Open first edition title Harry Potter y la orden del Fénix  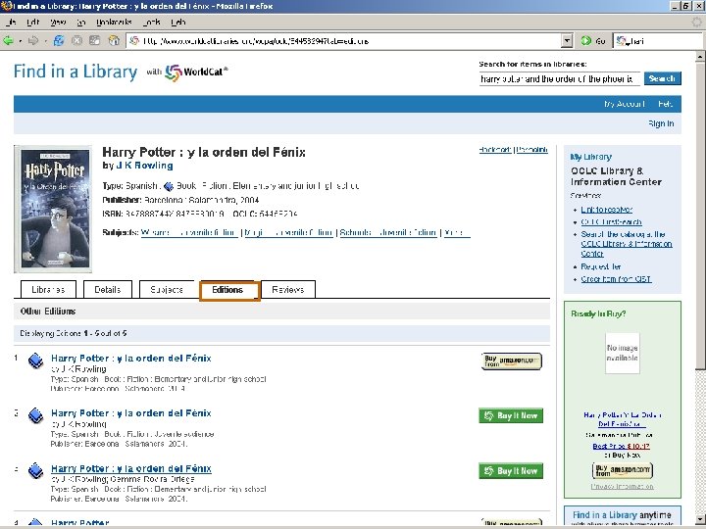131,359
